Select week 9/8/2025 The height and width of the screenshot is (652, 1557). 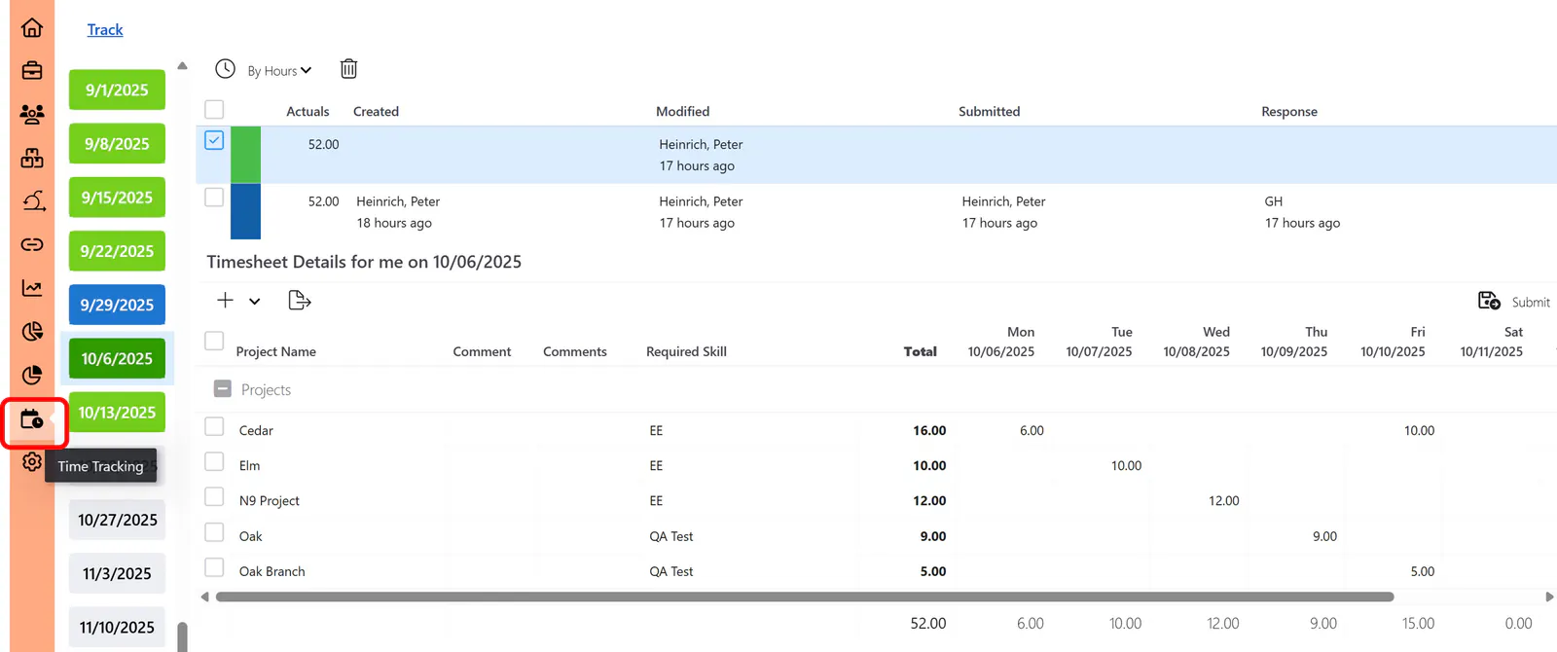click(x=117, y=143)
